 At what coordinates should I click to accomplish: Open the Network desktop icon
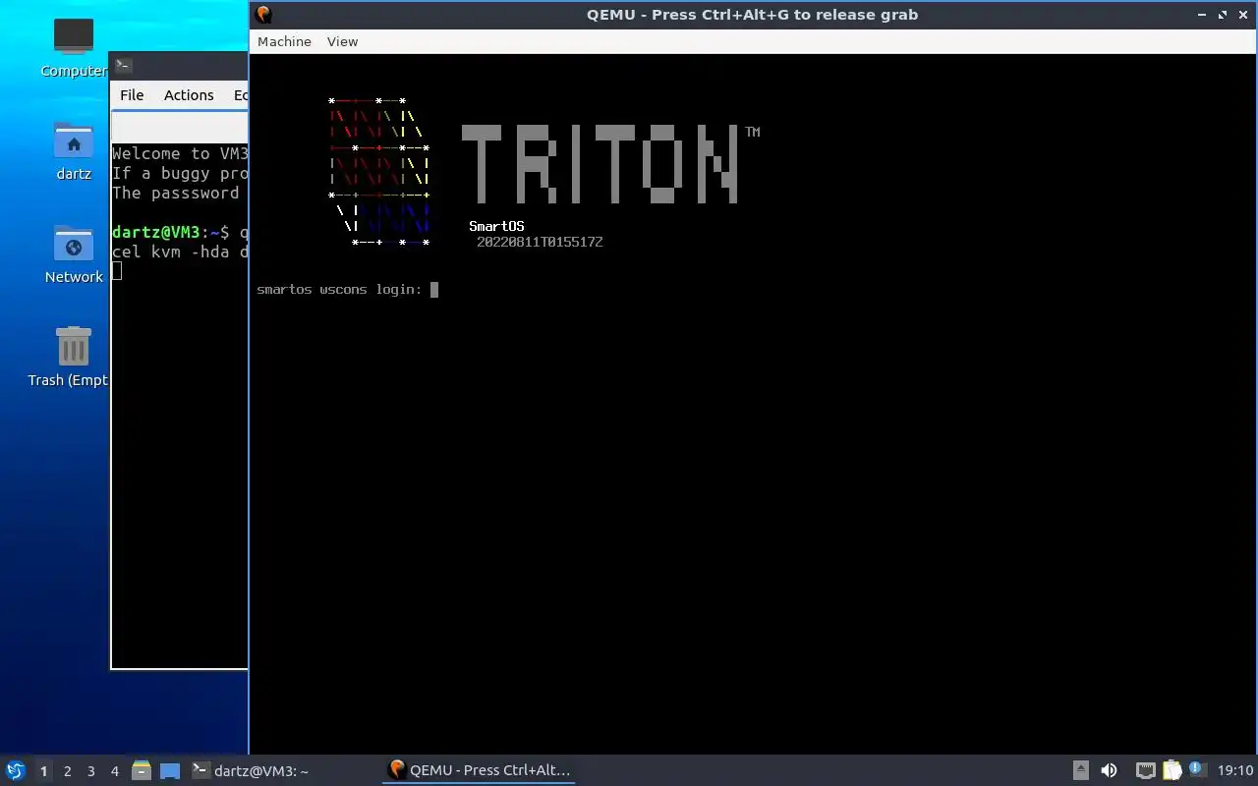coord(74,254)
